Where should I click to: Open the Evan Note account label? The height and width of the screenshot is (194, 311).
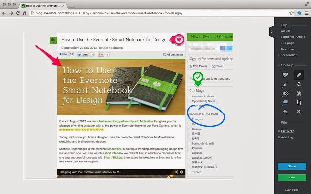(292, 190)
